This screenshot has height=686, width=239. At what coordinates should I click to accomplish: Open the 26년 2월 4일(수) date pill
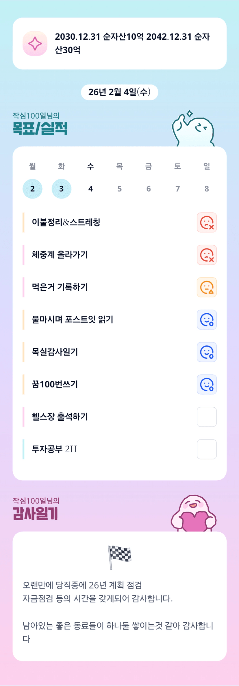point(119,92)
